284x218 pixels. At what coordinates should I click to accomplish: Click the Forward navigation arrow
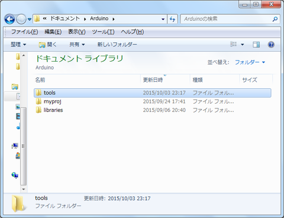pyautogui.click(x=21, y=19)
